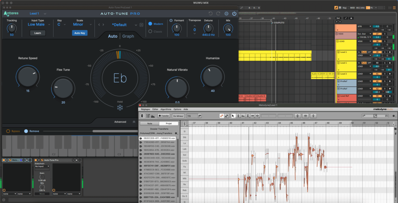Image resolution: width=398 pixels, height=203 pixels.
Task: Click Melodyne quantize time macro icon
Action: tap(305, 116)
